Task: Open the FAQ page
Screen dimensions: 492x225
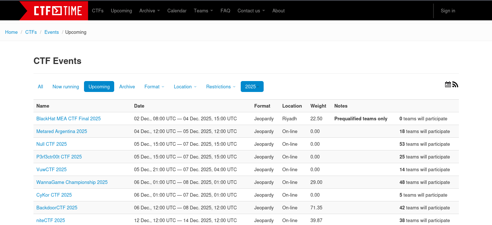Action: (225, 11)
